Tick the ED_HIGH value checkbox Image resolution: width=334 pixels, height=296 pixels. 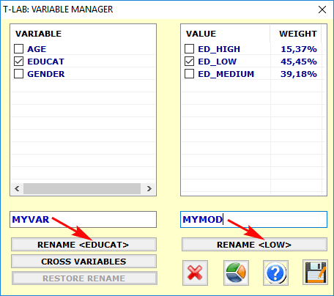point(189,49)
